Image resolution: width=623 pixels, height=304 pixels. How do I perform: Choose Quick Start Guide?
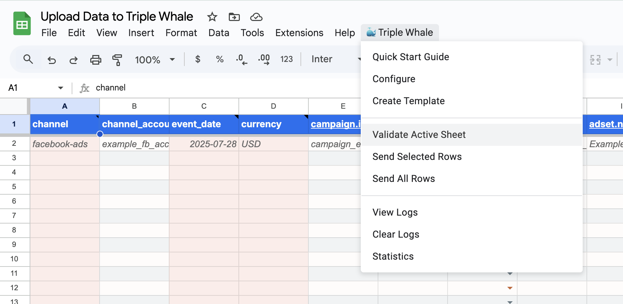pyautogui.click(x=472, y=57)
